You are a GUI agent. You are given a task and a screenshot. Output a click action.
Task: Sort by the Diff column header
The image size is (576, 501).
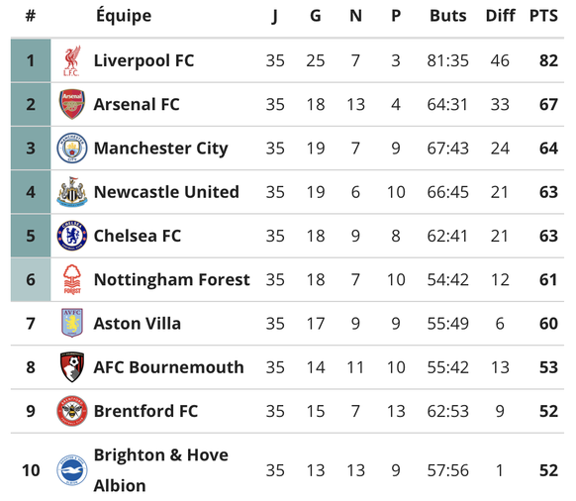click(x=500, y=16)
